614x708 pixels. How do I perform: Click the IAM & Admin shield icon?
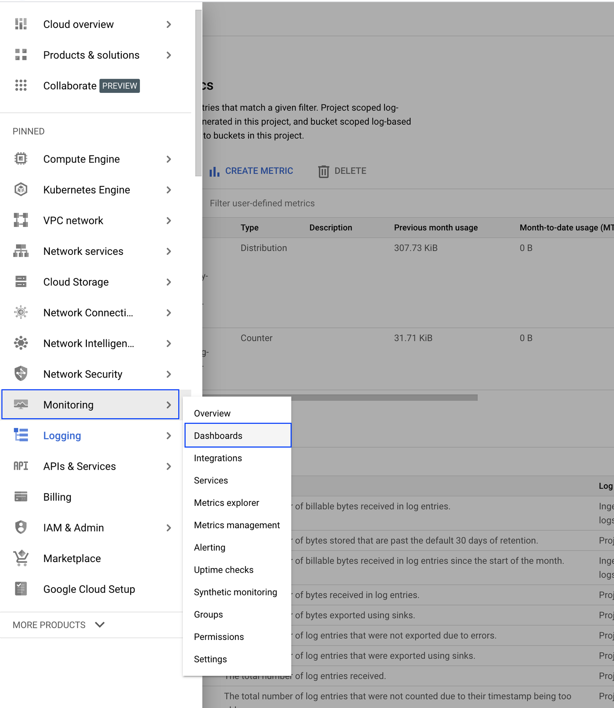point(21,527)
